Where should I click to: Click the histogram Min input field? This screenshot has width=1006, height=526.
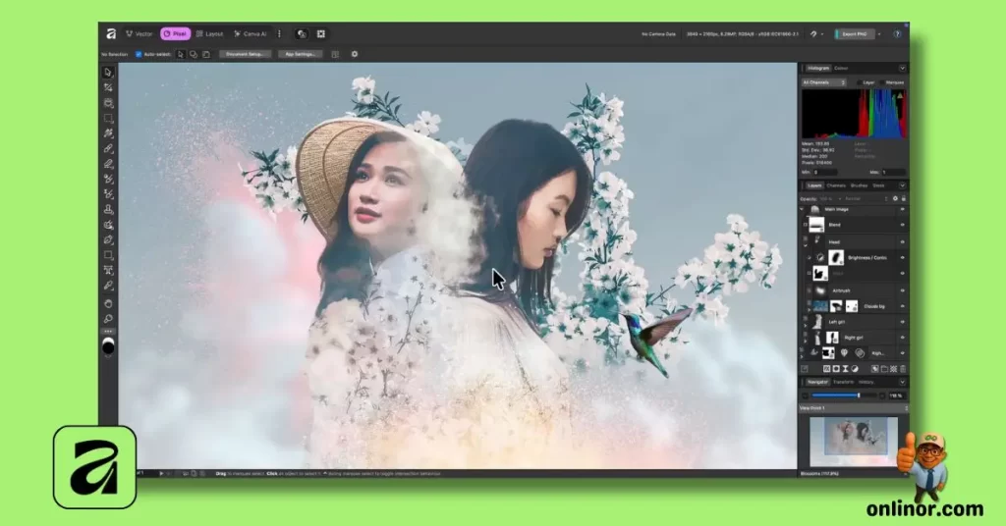(825, 173)
